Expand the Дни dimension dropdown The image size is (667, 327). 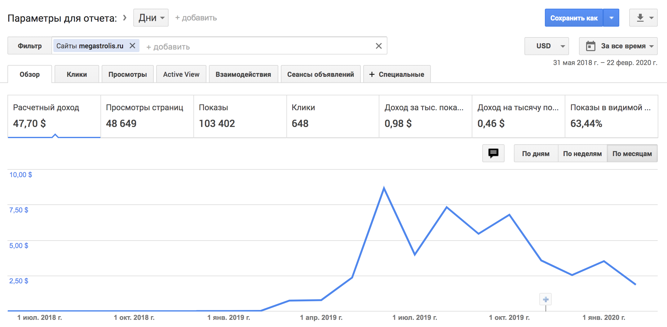(x=151, y=18)
